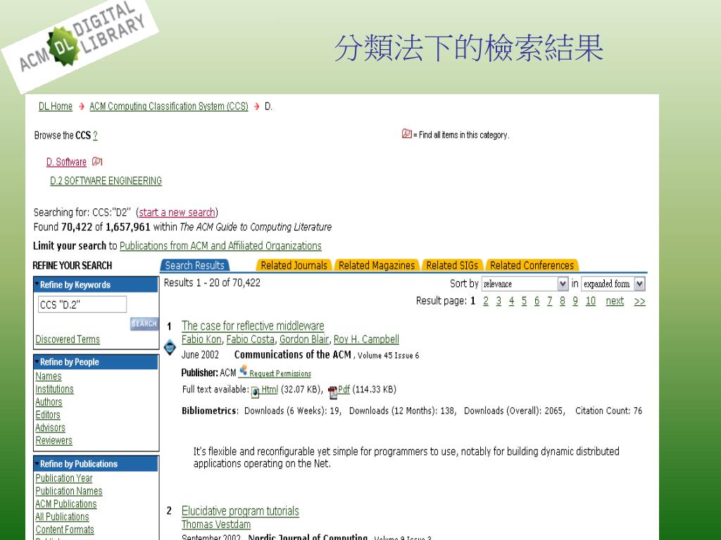
Task: Open the D. Software category link
Action: [x=66, y=162]
